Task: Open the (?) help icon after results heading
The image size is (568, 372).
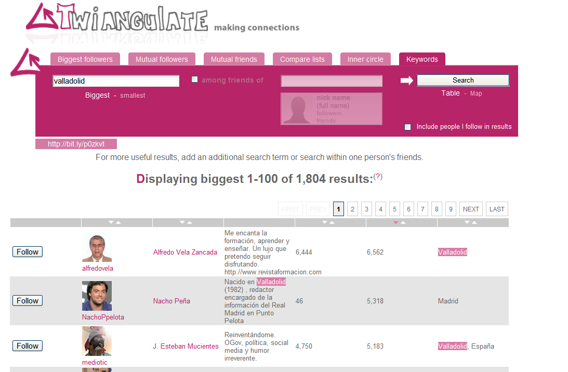Action: (378, 177)
